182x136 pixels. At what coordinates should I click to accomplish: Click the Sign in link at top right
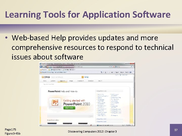coord(117,75)
